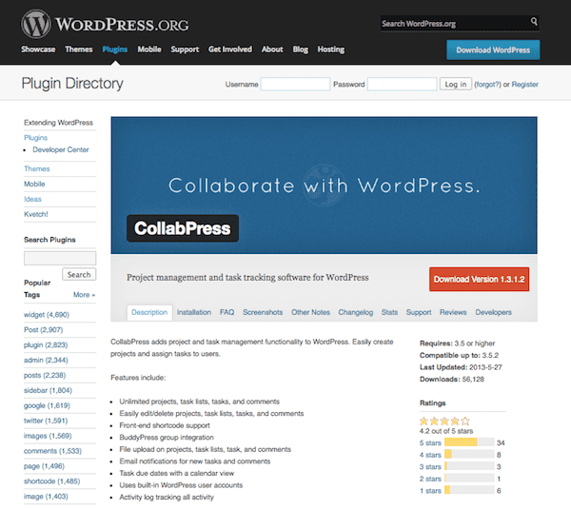Click the Search Plugins text field
This screenshot has width=571, height=510.
point(60,258)
